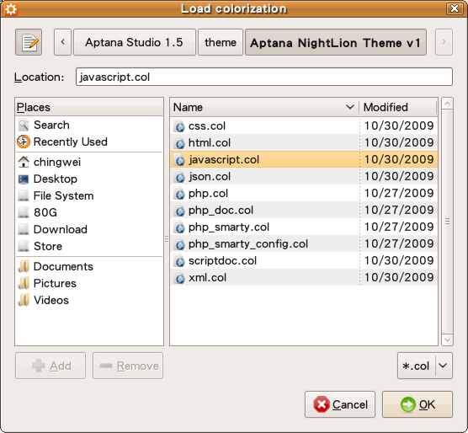Click the Search magnifier icon
The height and width of the screenshot is (433, 468).
point(24,126)
